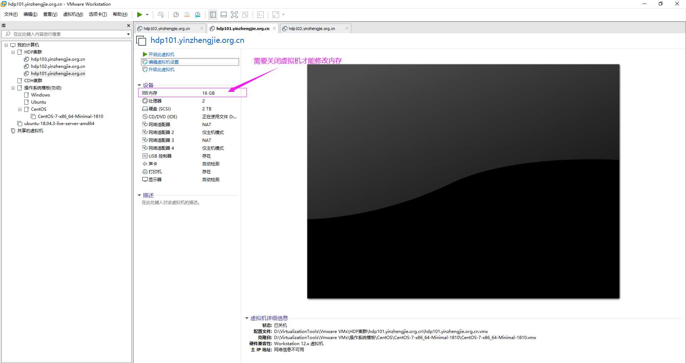Viewport: 686px width, 363px height.
Task: Toggle the library sidebar view icon
Action: coord(213,15)
